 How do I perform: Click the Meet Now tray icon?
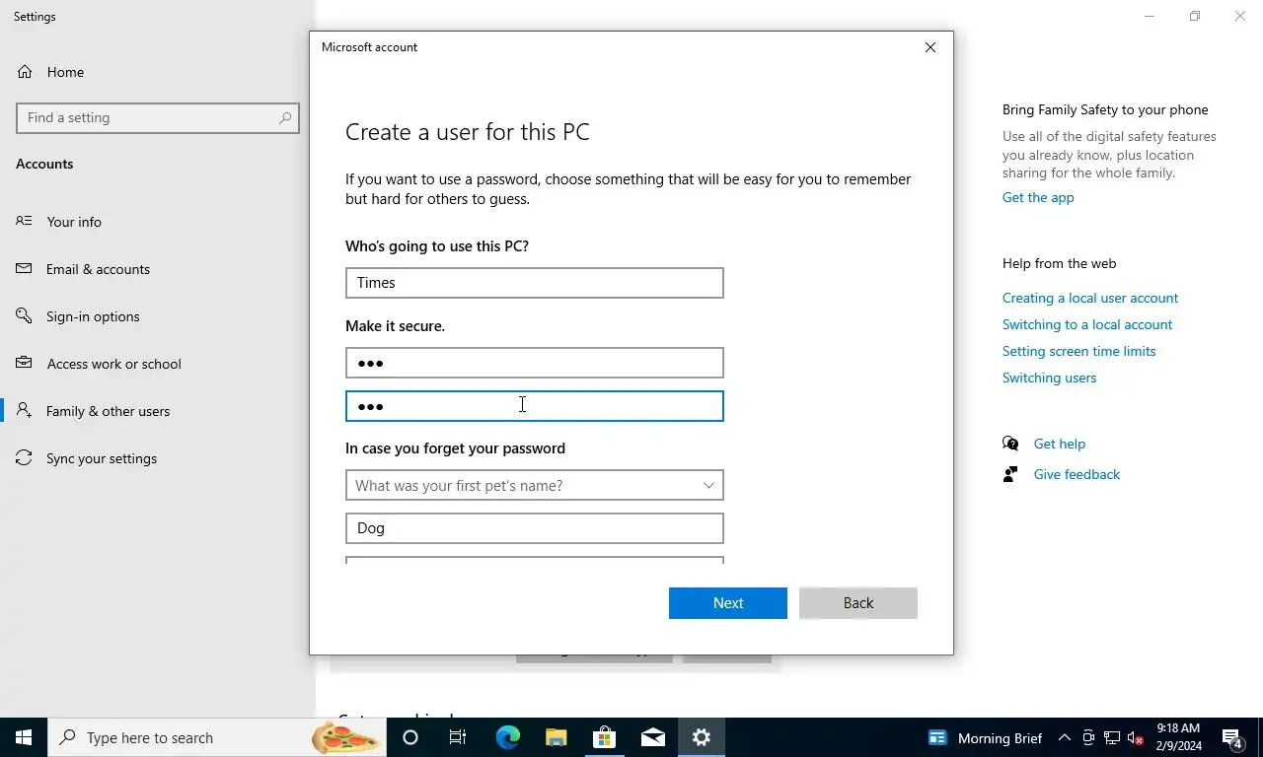pyautogui.click(x=1088, y=737)
